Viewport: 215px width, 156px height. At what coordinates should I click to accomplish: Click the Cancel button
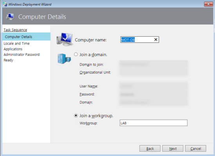[195, 149]
